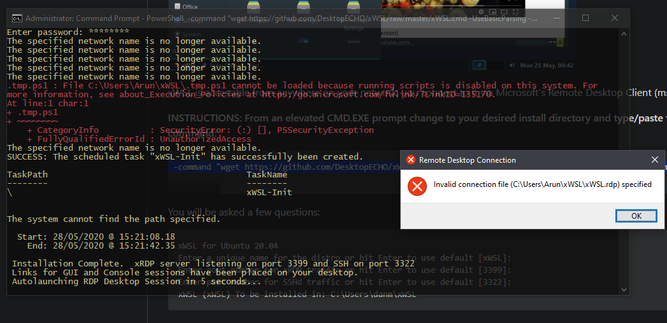Click the "+ .tmp.ps1" line
This screenshot has height=323, width=667.
[32, 113]
